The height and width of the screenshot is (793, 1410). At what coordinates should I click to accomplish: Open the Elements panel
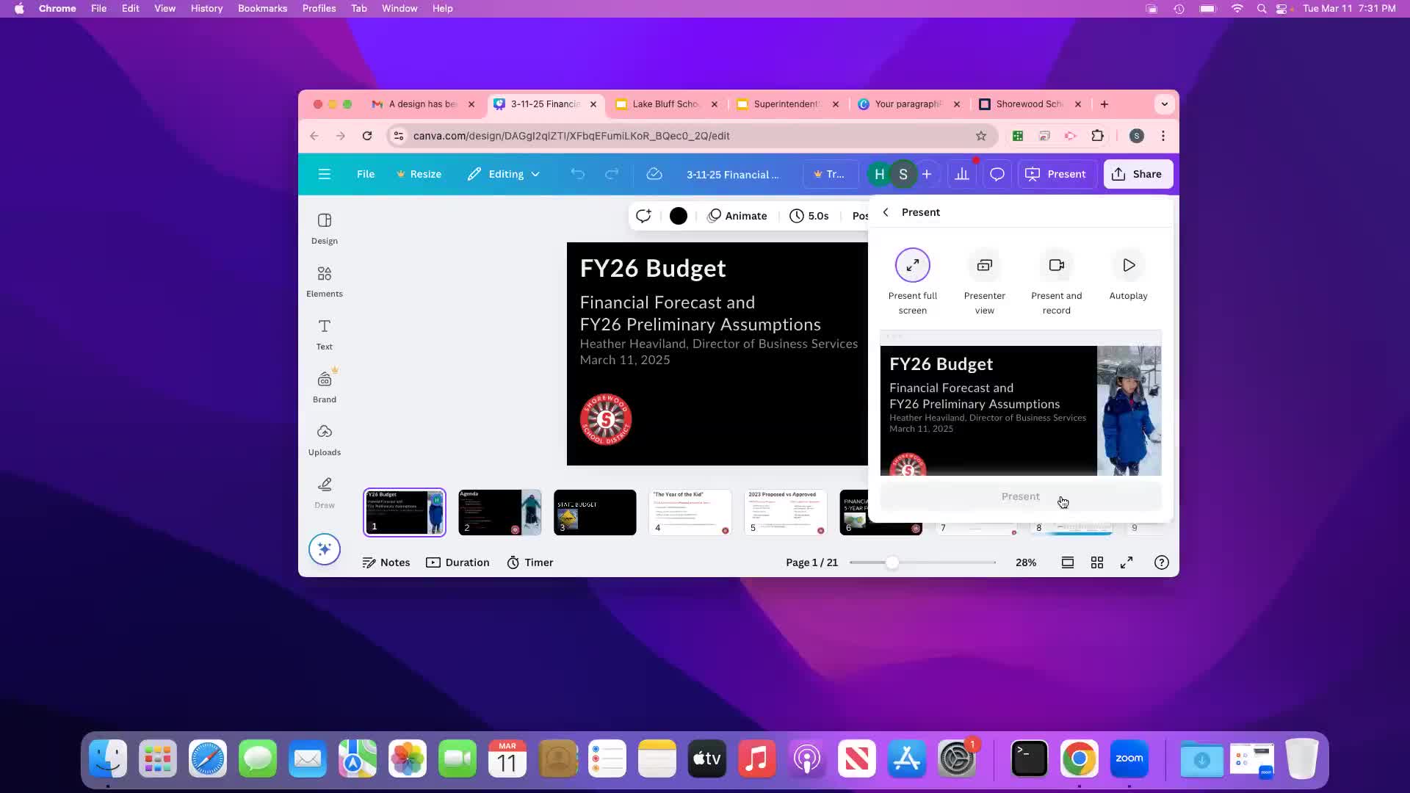pos(324,281)
